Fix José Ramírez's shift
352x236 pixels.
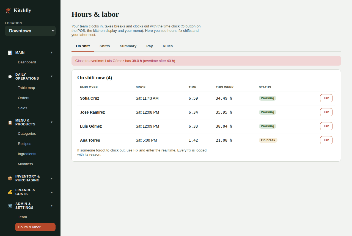[x=326, y=112]
